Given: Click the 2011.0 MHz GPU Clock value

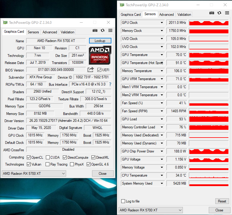Looking at the screenshot, I should pyautogui.click(x=177, y=23).
